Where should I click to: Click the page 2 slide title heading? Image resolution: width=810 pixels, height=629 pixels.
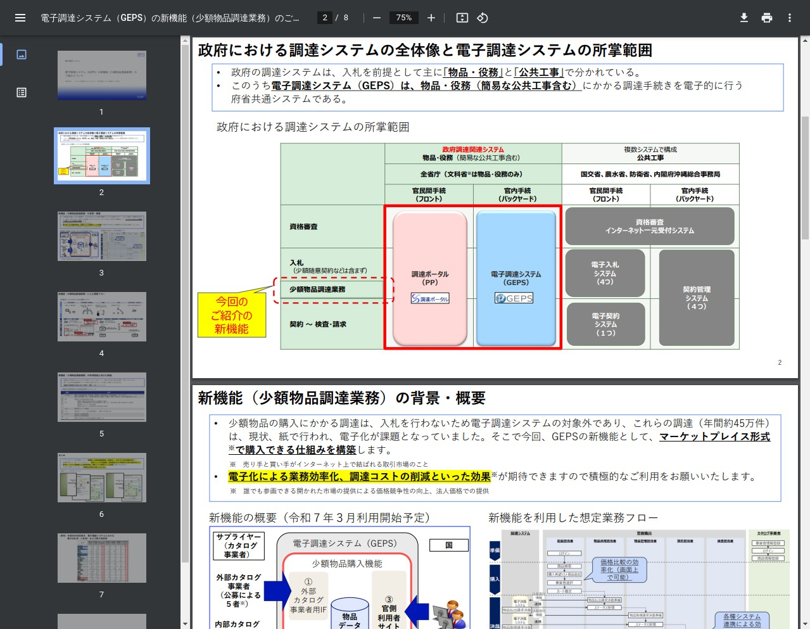[425, 50]
